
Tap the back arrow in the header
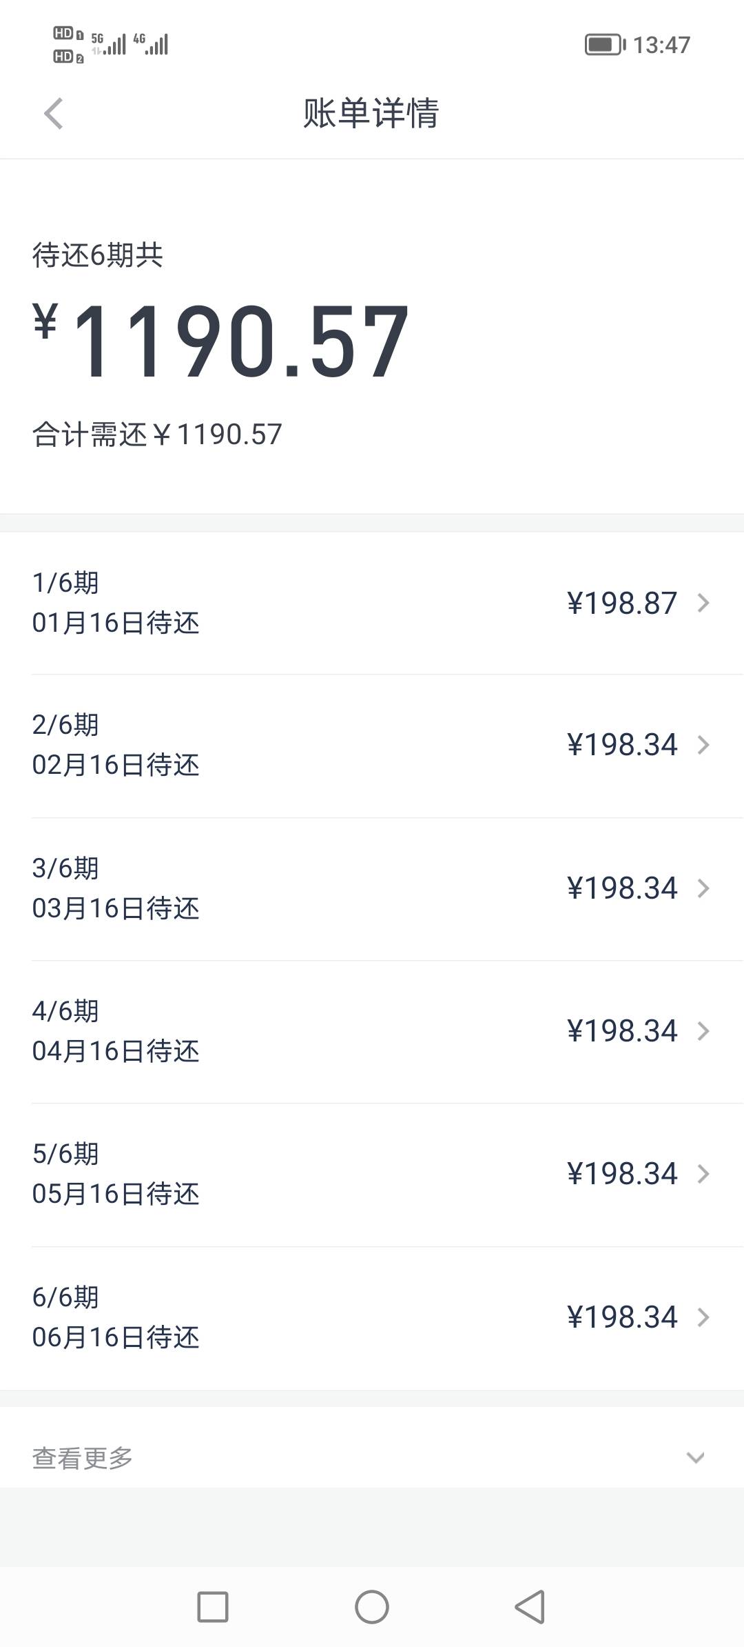(54, 113)
